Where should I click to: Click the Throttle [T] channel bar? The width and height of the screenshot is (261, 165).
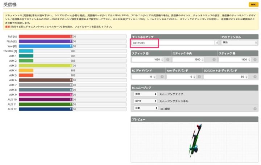pyautogui.click(x=26, y=51)
